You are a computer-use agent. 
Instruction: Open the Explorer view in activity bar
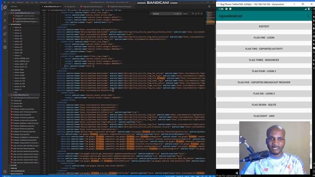click(5, 7)
